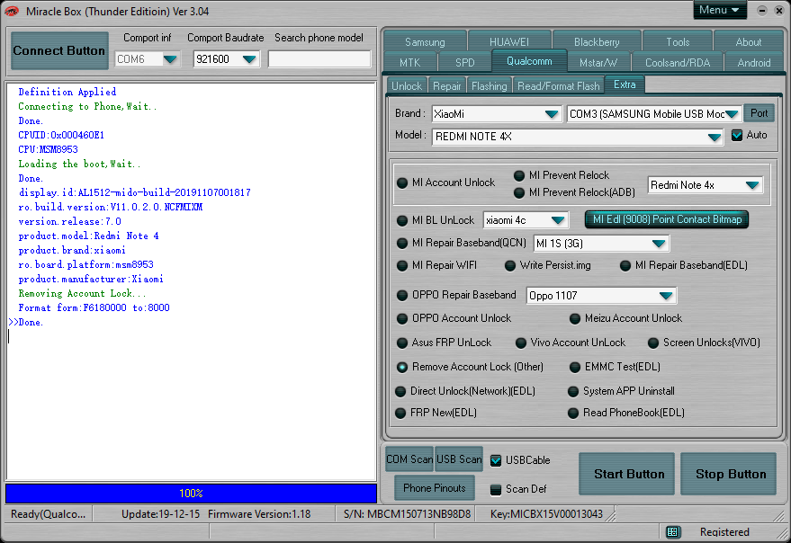Viewport: 791px width, 543px height.
Task: Switch to the Android tab
Action: click(x=754, y=63)
